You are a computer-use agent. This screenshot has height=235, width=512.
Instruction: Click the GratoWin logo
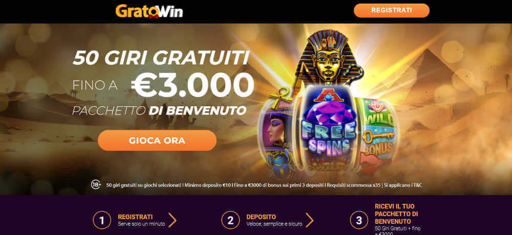pyautogui.click(x=149, y=11)
